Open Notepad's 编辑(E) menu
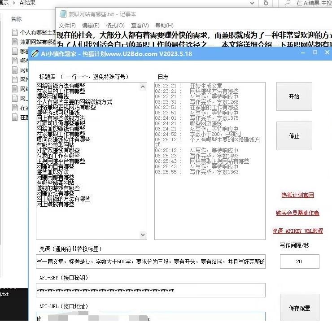This screenshot has width=332, height=331. (91, 26)
